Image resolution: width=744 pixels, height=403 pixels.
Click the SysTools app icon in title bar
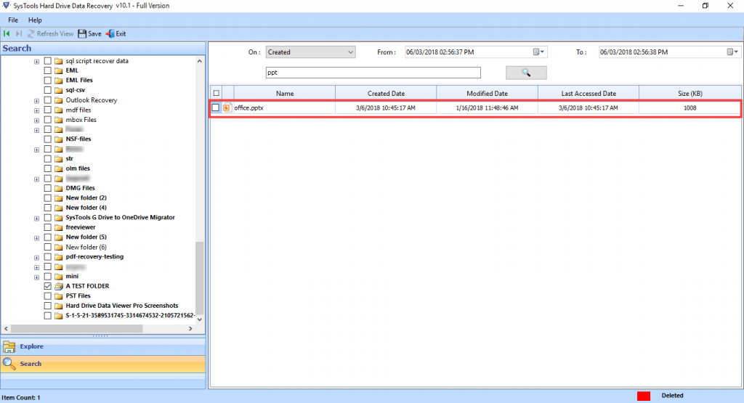pos(6,6)
